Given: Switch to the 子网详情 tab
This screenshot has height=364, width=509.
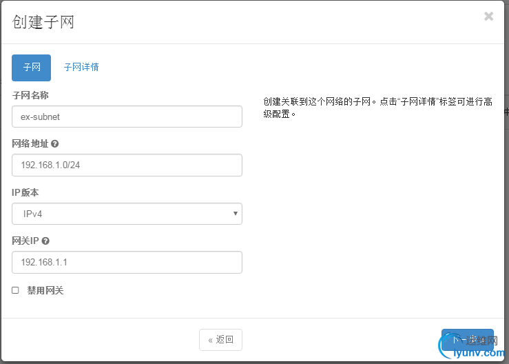Looking at the screenshot, I should tap(81, 68).
